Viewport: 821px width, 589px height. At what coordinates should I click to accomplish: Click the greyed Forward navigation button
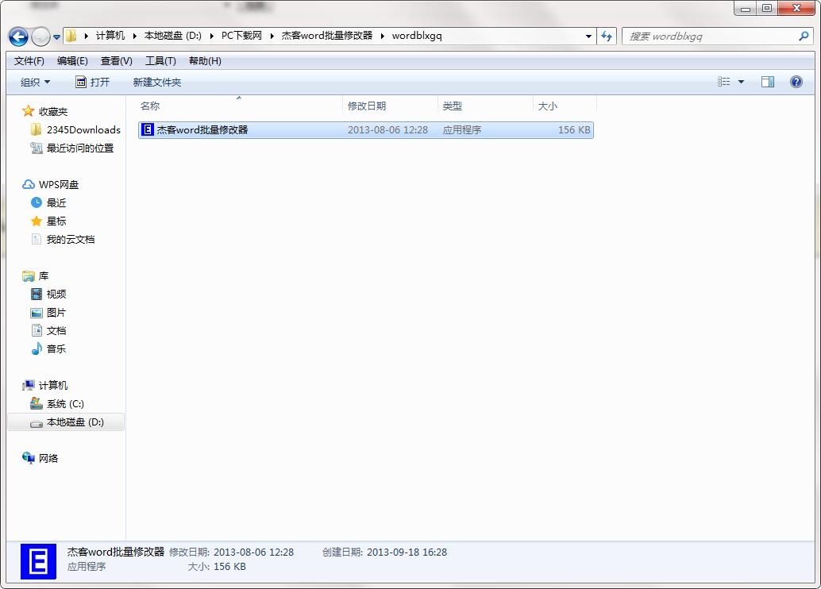click(40, 37)
